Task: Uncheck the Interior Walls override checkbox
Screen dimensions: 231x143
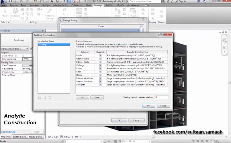Action: (x=100, y=62)
